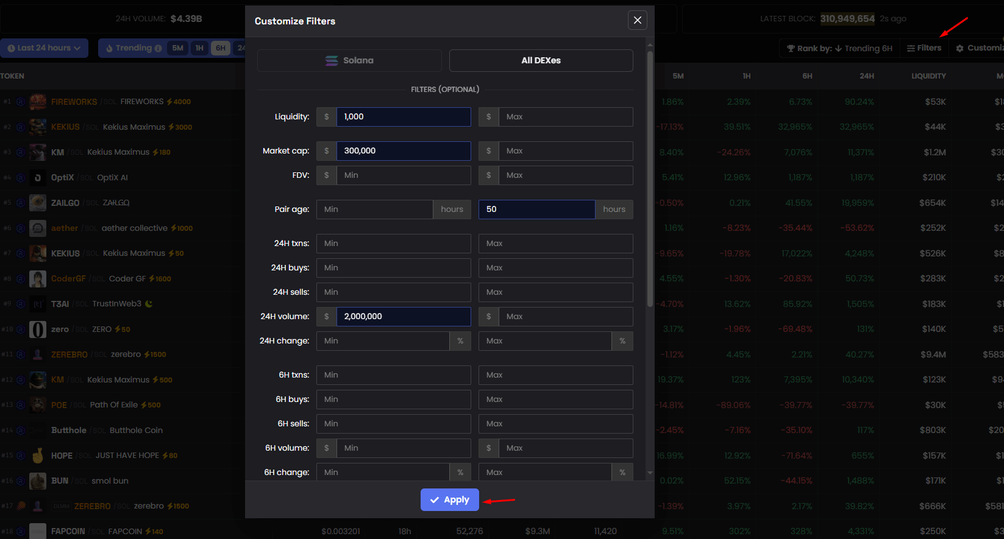Screen dimensions: 1004x539
Task: Click the OptiX token logo icon
Action: coord(38,178)
